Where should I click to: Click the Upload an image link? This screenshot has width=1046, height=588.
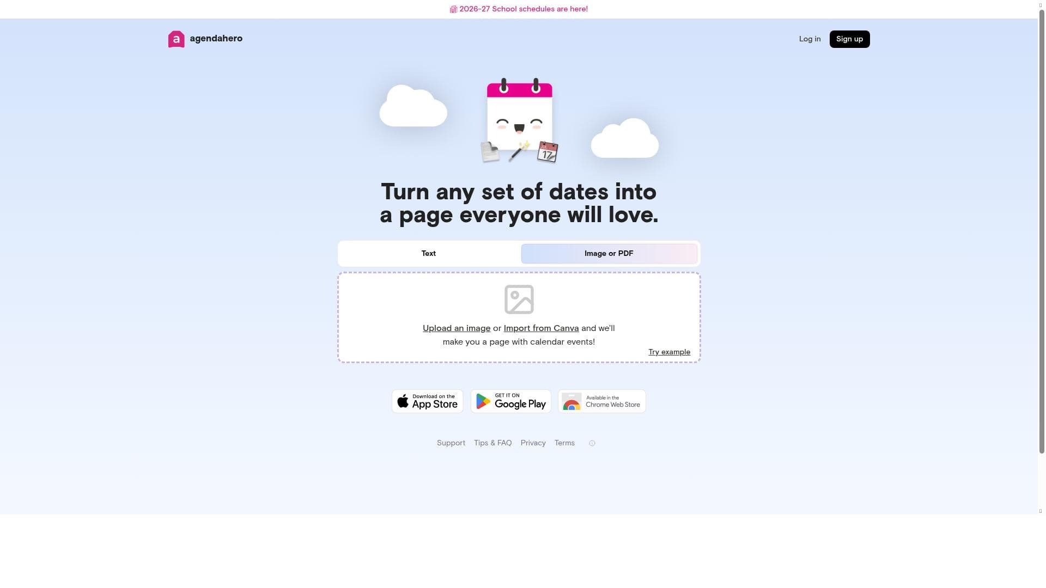point(457,328)
